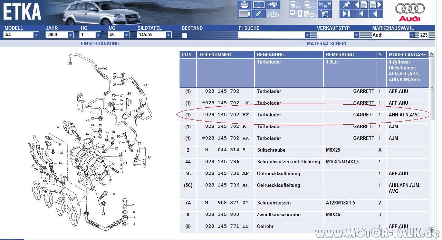Select part number #028 145 702 X
The image size is (442, 240).
point(225,103)
